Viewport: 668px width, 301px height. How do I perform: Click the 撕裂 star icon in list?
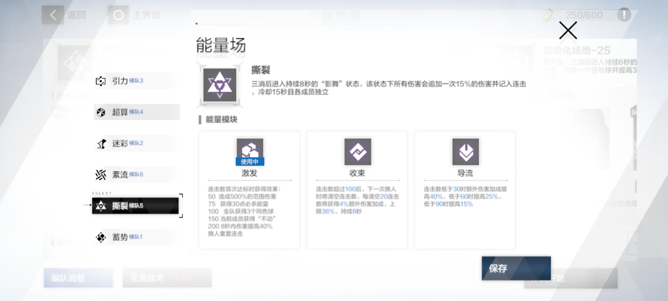(101, 206)
